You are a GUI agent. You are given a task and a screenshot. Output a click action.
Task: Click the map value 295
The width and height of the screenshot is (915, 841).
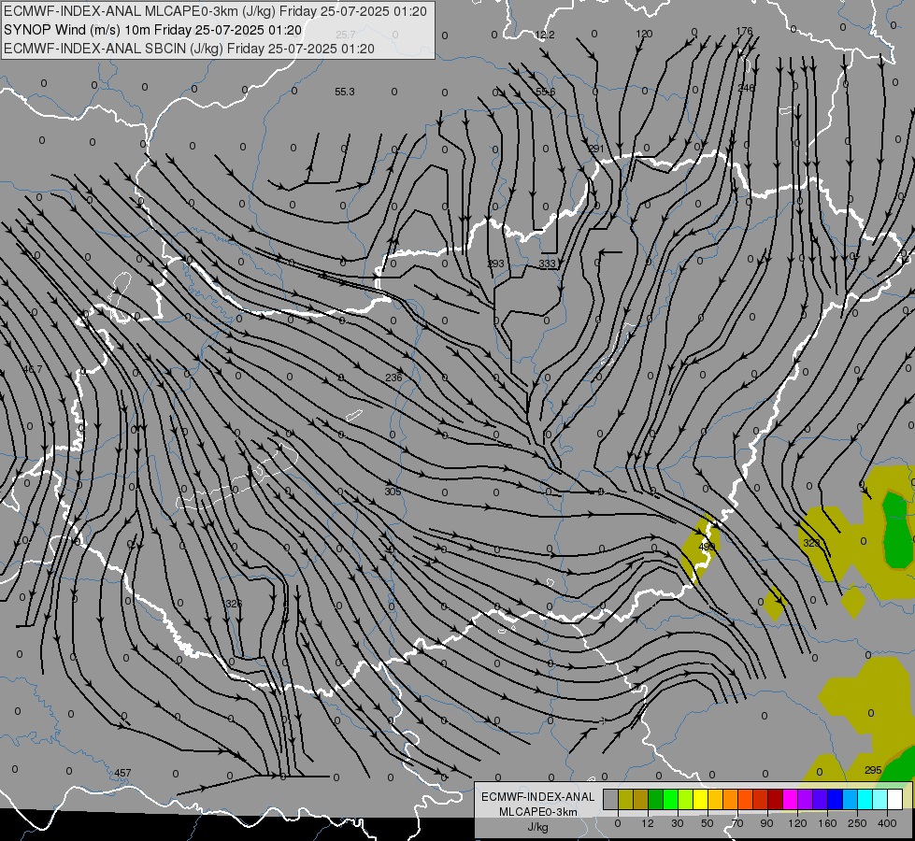tap(873, 770)
